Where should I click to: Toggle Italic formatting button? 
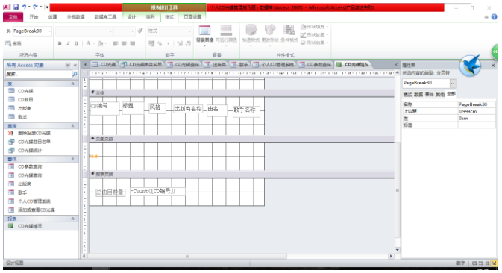[68, 43]
